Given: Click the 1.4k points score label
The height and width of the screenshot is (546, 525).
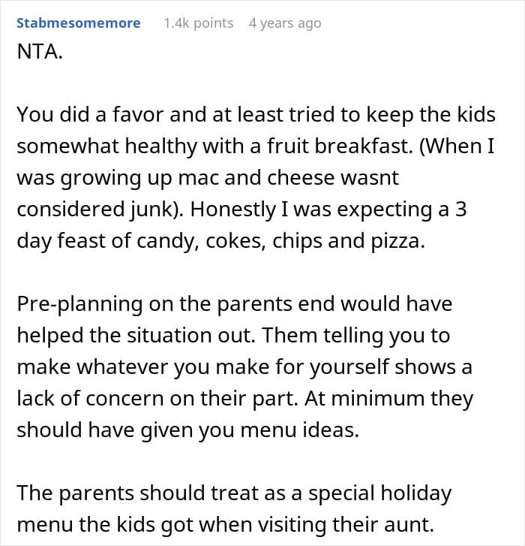Looking at the screenshot, I should (199, 23).
